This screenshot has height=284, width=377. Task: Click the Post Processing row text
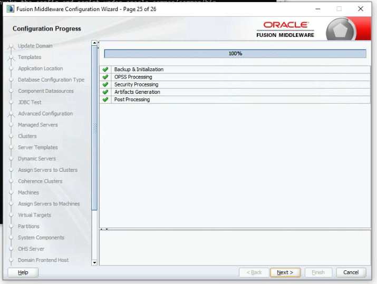132,100
